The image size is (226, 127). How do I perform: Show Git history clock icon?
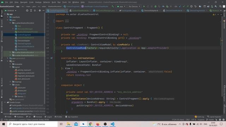coord(191,6)
